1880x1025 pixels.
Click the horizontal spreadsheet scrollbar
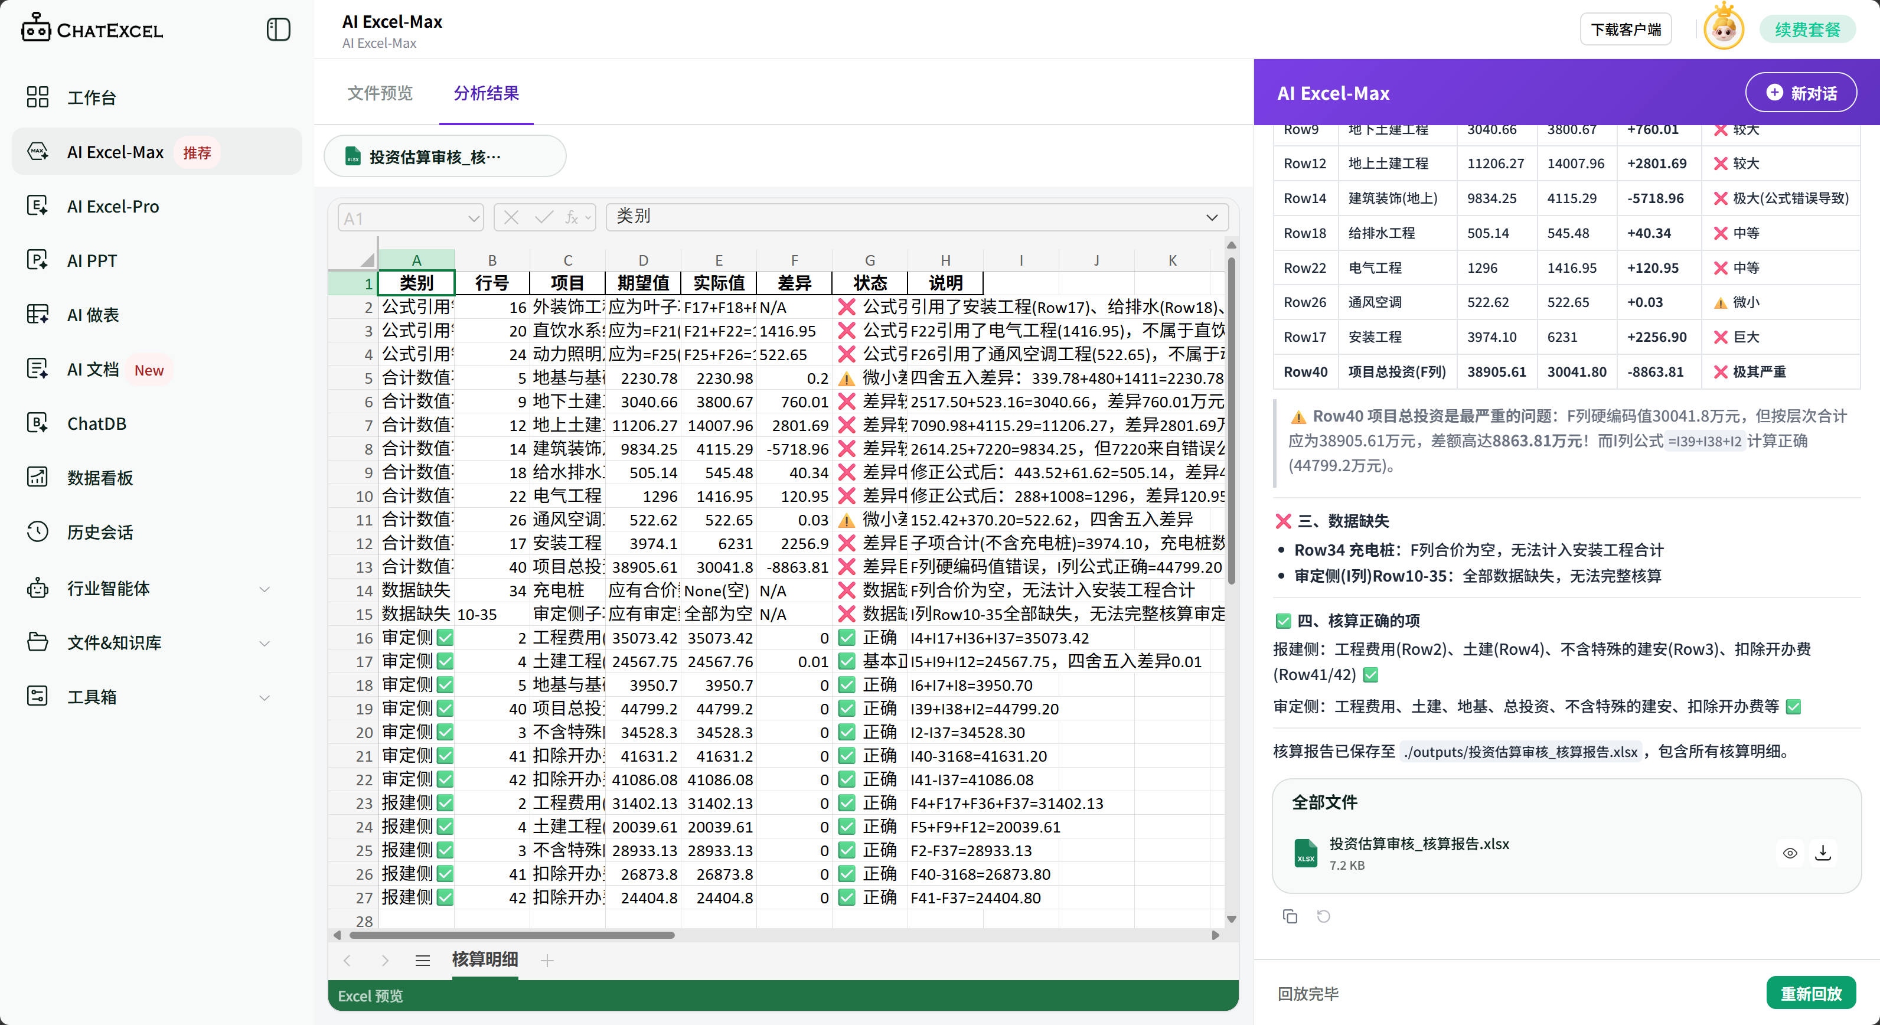pos(511,935)
